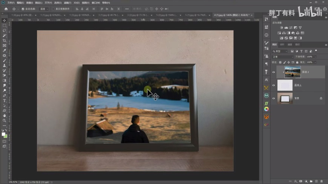Viewport: 328px width, 184px height.
Task: Select the Frame tool
Action: 4,45
